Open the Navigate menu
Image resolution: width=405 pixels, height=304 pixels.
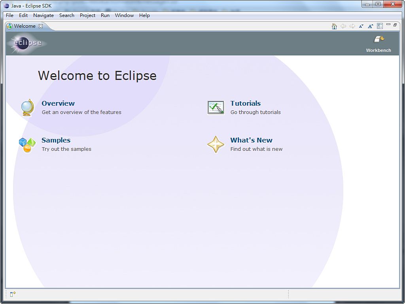(44, 15)
